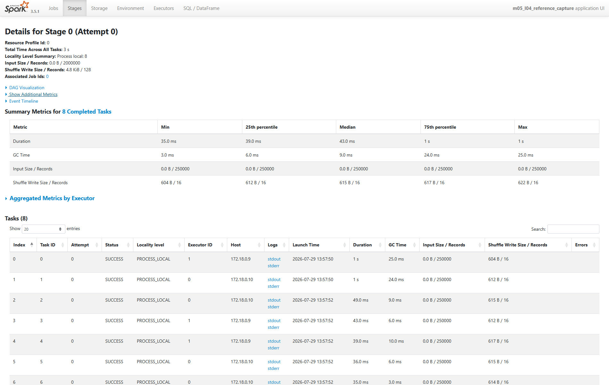Screen dimensions: 609x385
Task: Sort tasks by Launch Time arrow icon
Action: click(x=345, y=245)
